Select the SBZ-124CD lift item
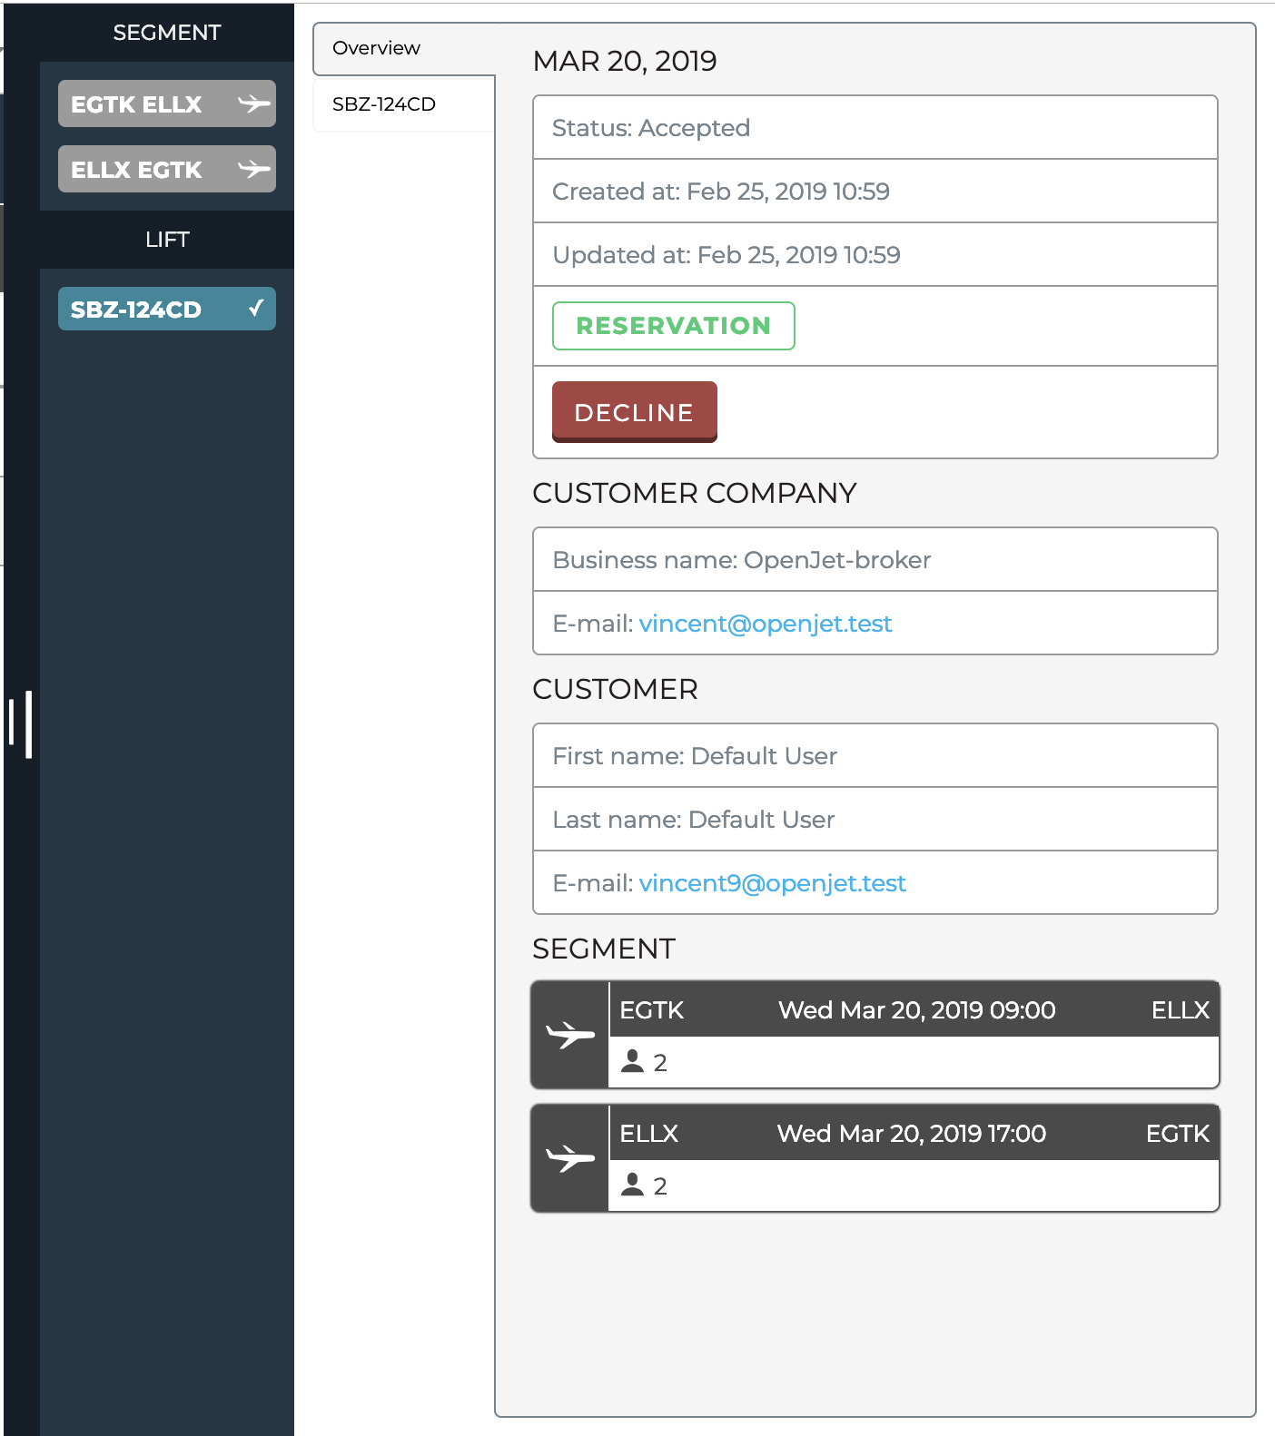1275x1436 pixels. [x=136, y=310]
